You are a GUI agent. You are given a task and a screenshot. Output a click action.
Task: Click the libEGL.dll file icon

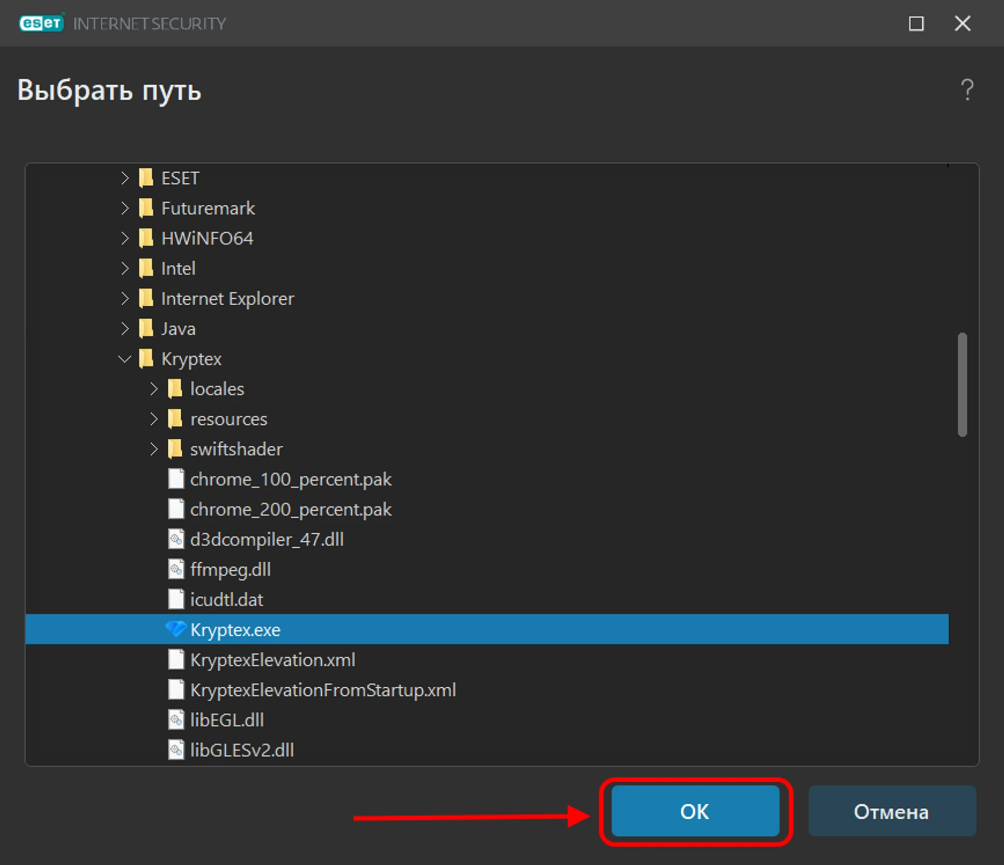(x=176, y=720)
